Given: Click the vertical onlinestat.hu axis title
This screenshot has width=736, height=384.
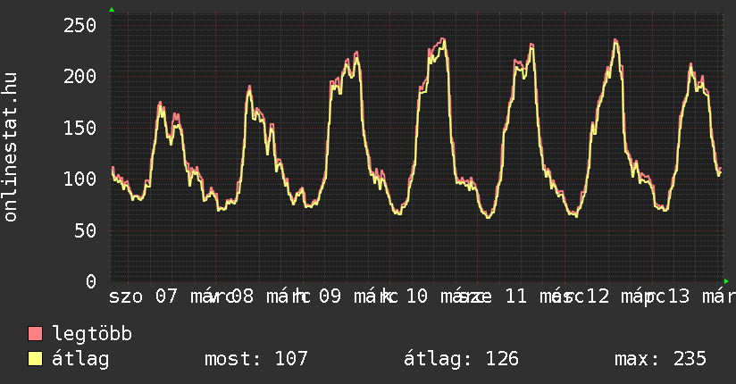Looking at the screenshot, I should pyautogui.click(x=11, y=147).
